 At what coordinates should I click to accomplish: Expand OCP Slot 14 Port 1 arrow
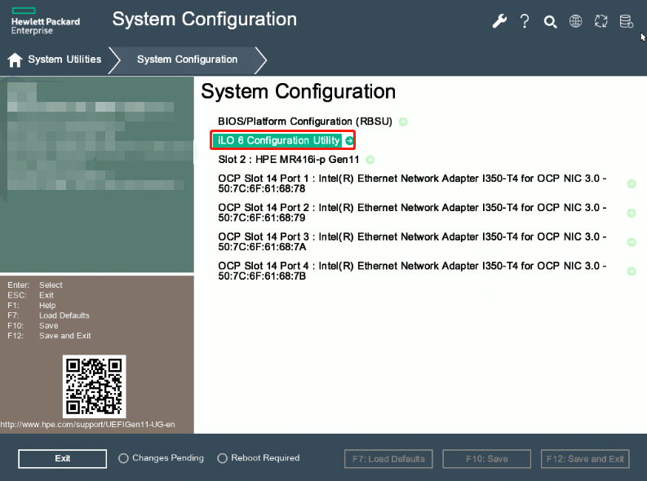[631, 184]
